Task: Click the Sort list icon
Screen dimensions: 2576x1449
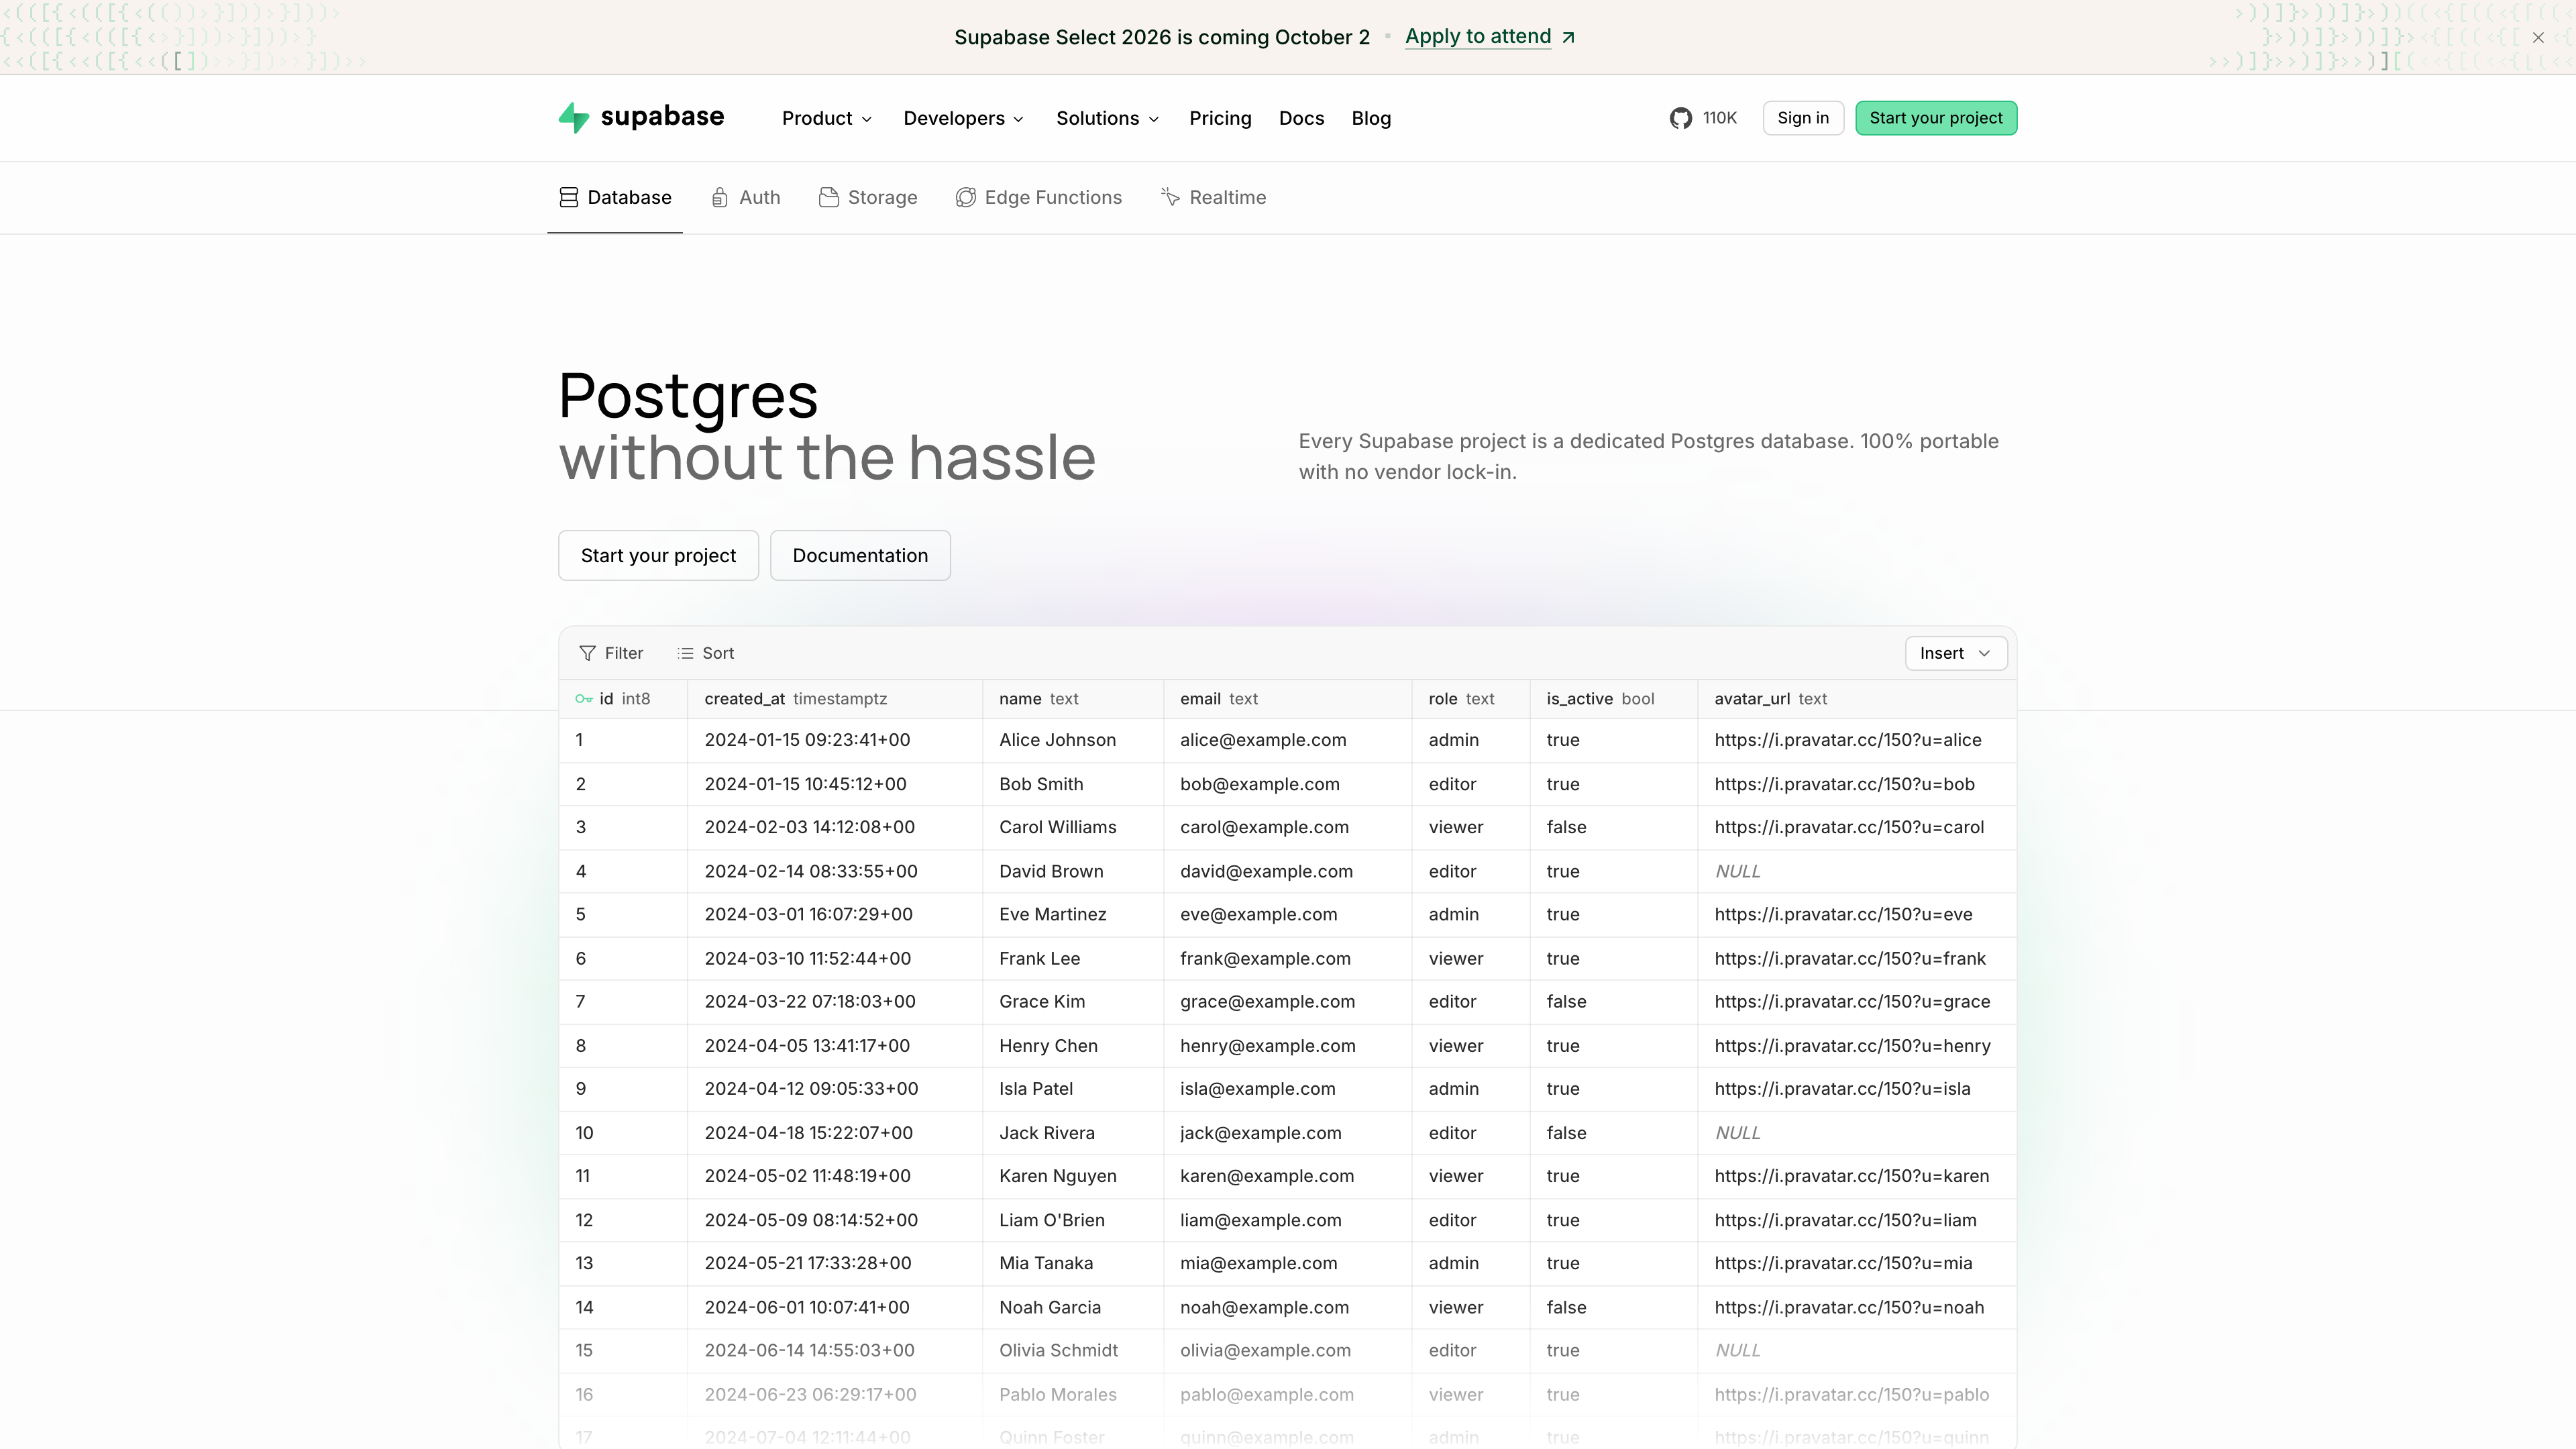Action: (x=685, y=653)
